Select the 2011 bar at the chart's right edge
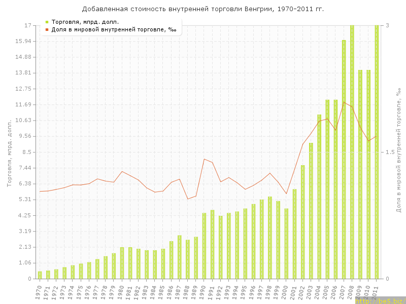406x304 pixels. tap(377, 152)
